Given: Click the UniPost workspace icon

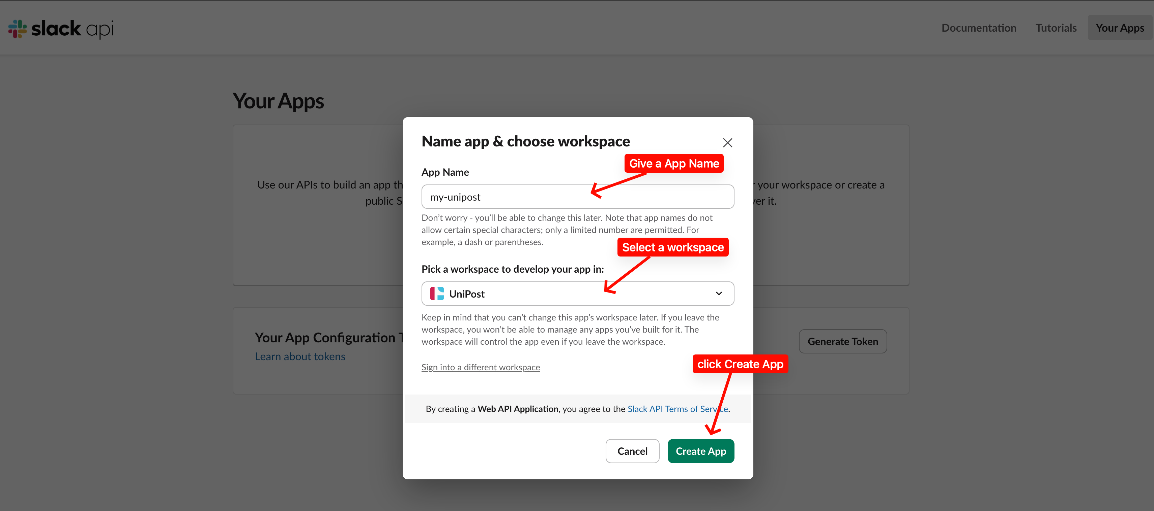Looking at the screenshot, I should [437, 294].
